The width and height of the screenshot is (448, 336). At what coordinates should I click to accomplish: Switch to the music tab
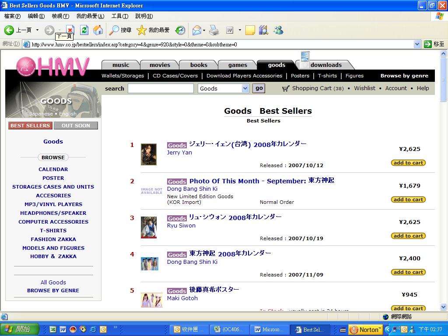click(121, 65)
